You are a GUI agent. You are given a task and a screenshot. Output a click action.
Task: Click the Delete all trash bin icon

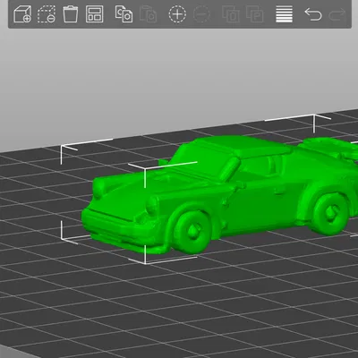(71, 14)
